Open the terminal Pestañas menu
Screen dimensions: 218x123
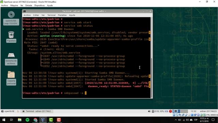pyautogui.click(x=62, y=15)
